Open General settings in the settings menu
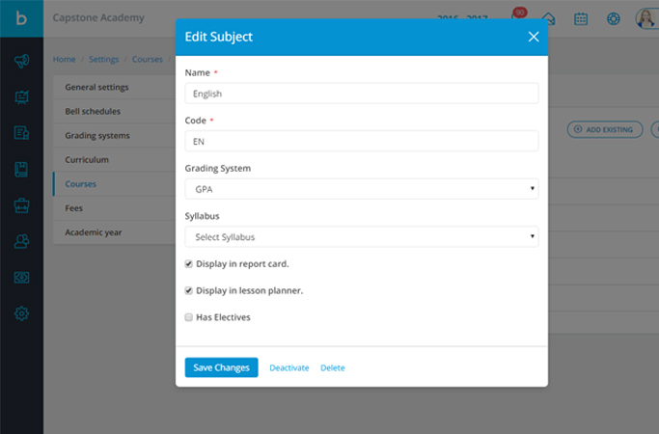Image resolution: width=659 pixels, height=434 pixels. click(x=114, y=88)
